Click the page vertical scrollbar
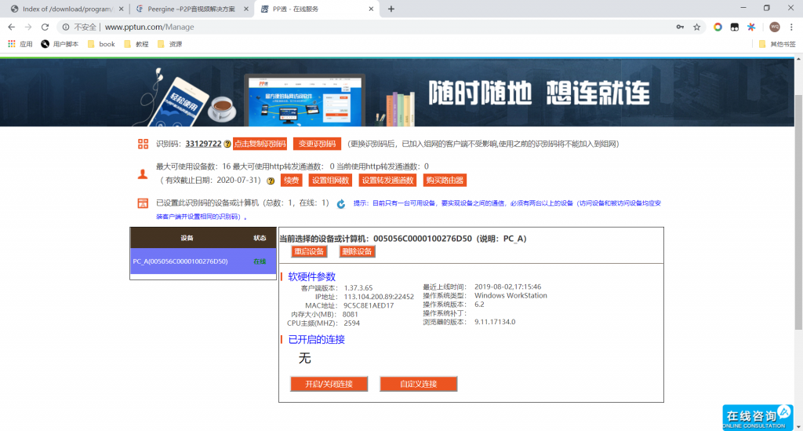803x431 pixels. [x=798, y=196]
